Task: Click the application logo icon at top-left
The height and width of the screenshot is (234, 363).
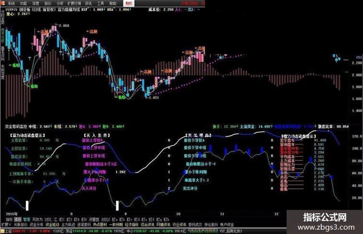Action: [3, 3]
